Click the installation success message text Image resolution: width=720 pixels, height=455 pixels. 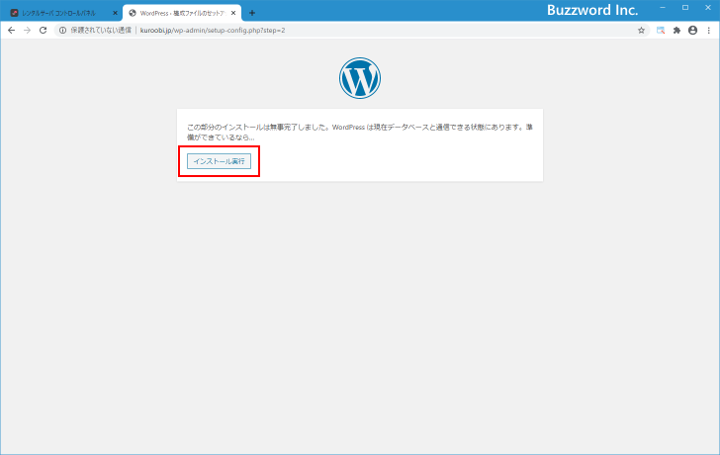pos(360,133)
